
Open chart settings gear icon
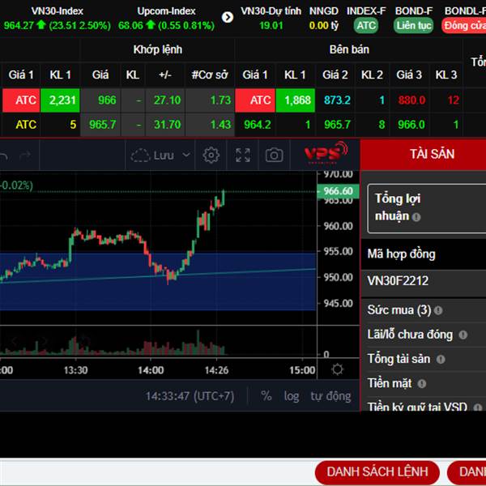(x=211, y=155)
